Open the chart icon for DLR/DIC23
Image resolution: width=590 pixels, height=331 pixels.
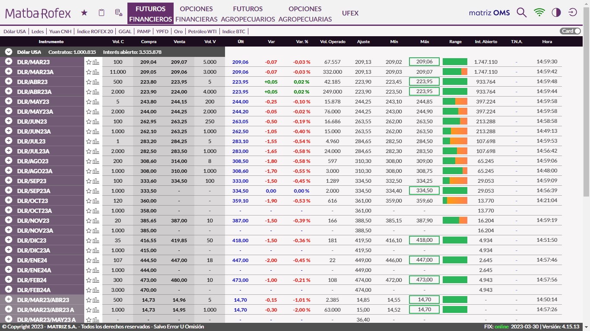tap(96, 240)
